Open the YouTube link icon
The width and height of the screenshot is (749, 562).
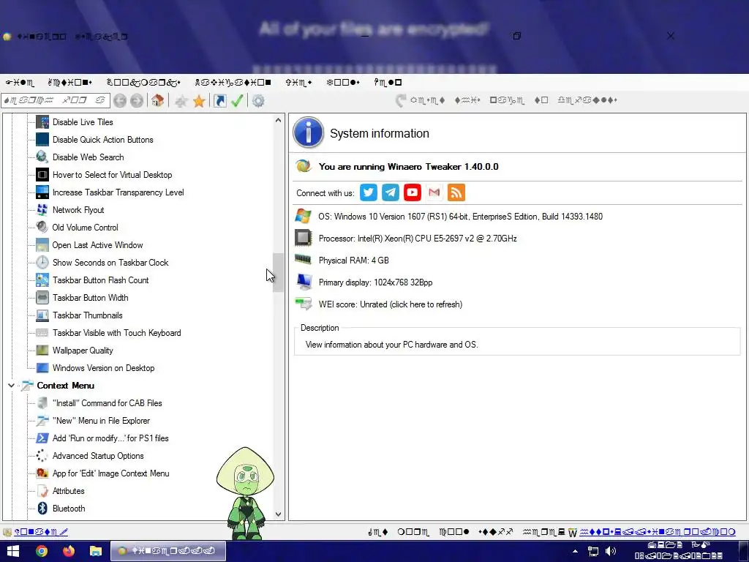click(413, 192)
